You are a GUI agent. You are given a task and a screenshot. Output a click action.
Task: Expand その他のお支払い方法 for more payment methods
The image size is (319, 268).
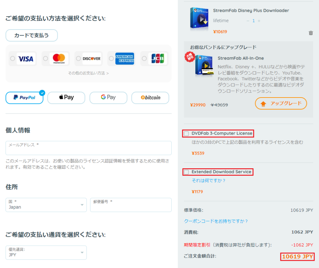click(x=88, y=73)
